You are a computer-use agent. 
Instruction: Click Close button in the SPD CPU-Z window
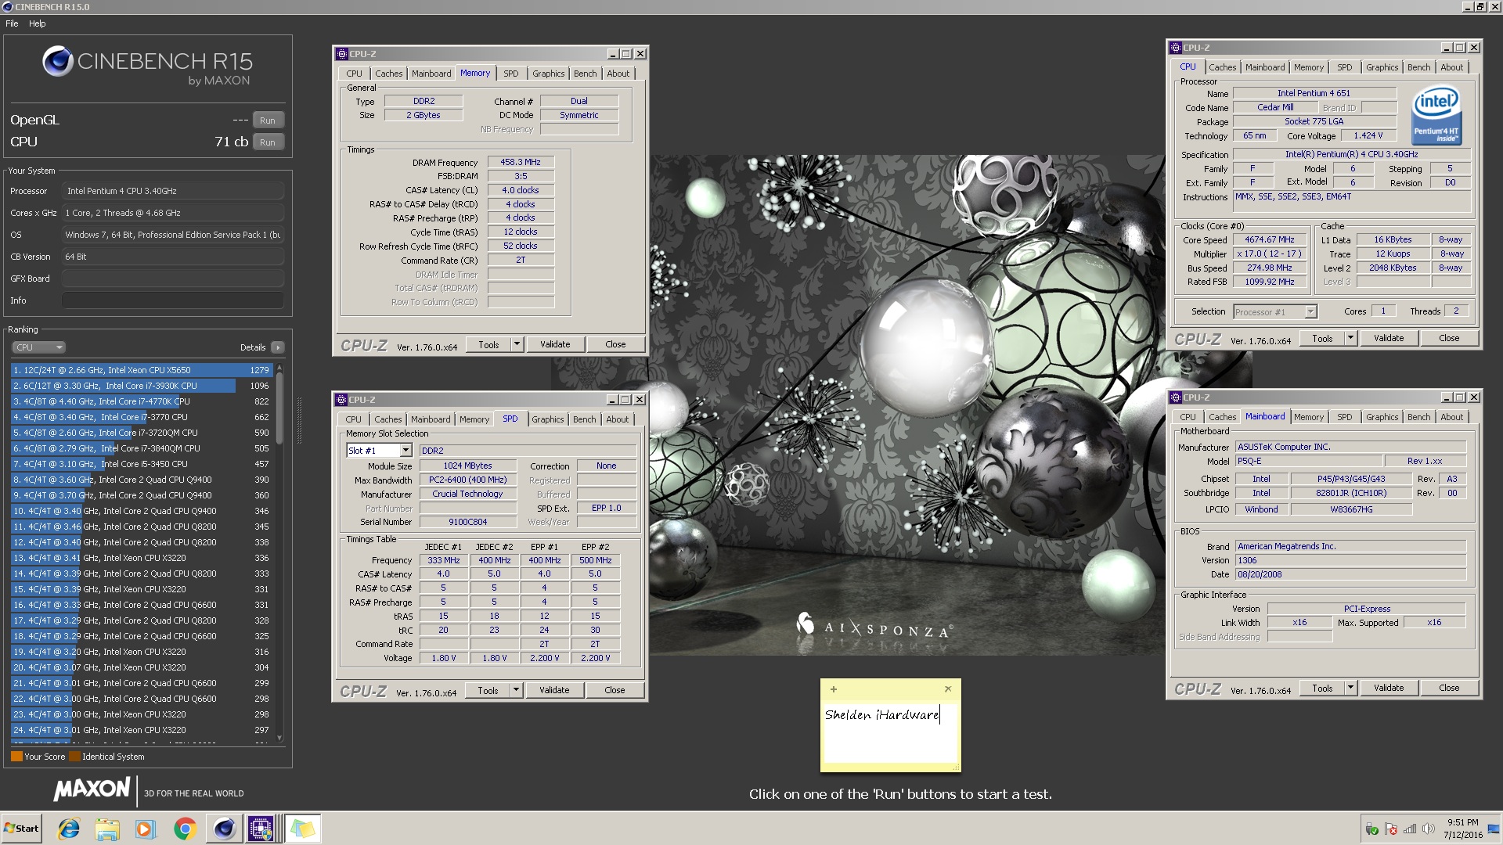(615, 690)
